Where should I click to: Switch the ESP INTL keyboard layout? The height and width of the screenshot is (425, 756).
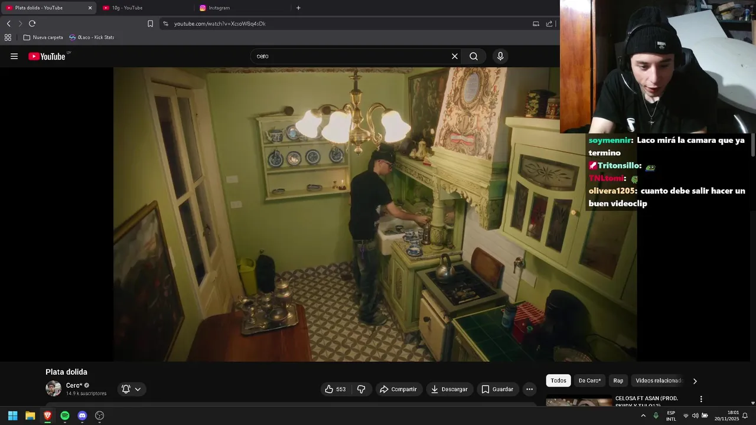(671, 416)
